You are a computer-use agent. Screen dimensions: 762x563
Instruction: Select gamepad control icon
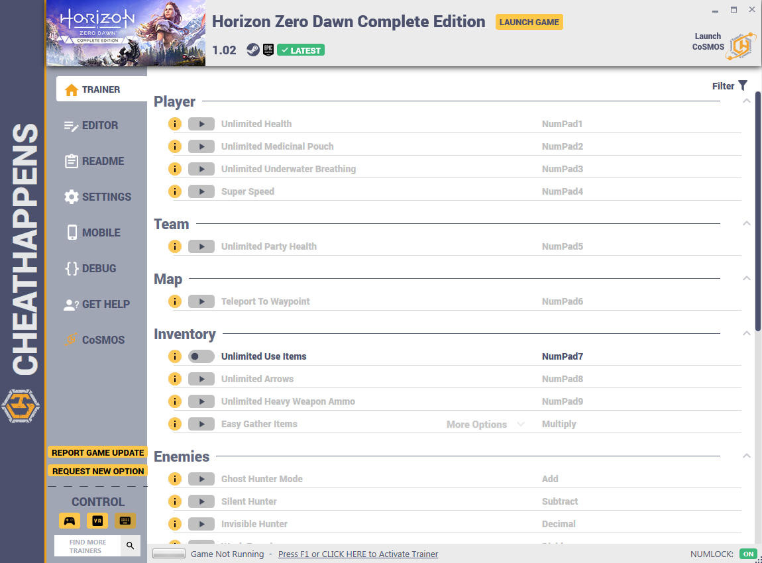click(x=70, y=521)
